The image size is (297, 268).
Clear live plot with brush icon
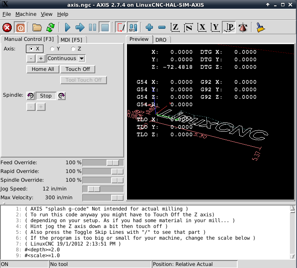click(260, 28)
